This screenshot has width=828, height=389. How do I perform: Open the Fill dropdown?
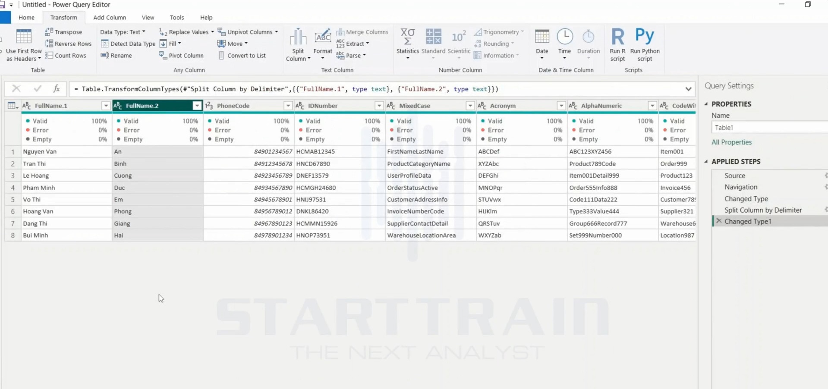pyautogui.click(x=170, y=44)
